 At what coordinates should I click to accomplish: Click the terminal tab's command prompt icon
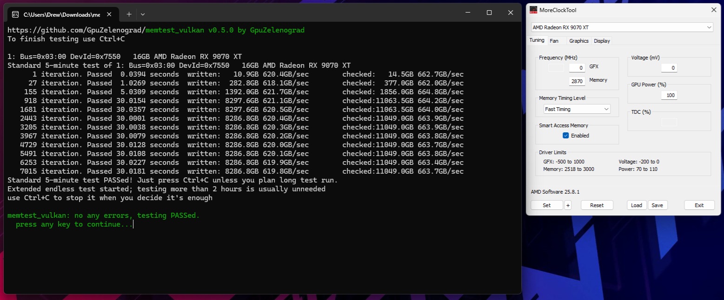click(x=15, y=14)
